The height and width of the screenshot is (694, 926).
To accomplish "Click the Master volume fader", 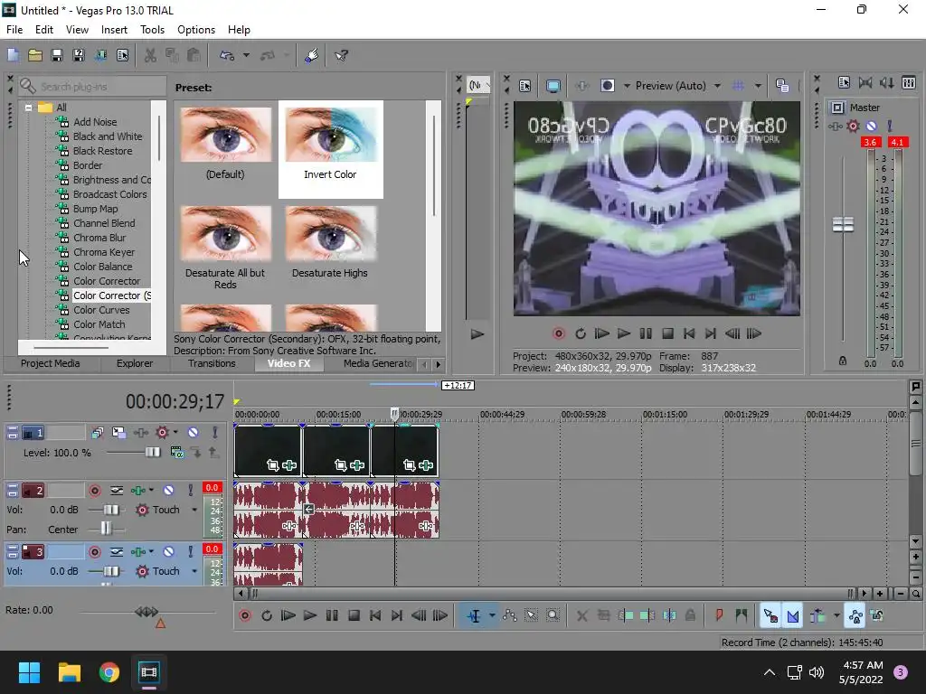I will coord(843,225).
